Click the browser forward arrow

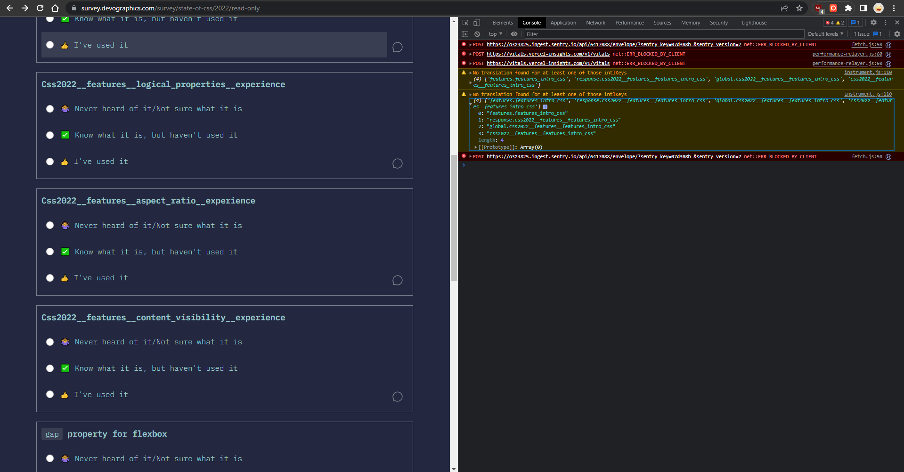(25, 8)
